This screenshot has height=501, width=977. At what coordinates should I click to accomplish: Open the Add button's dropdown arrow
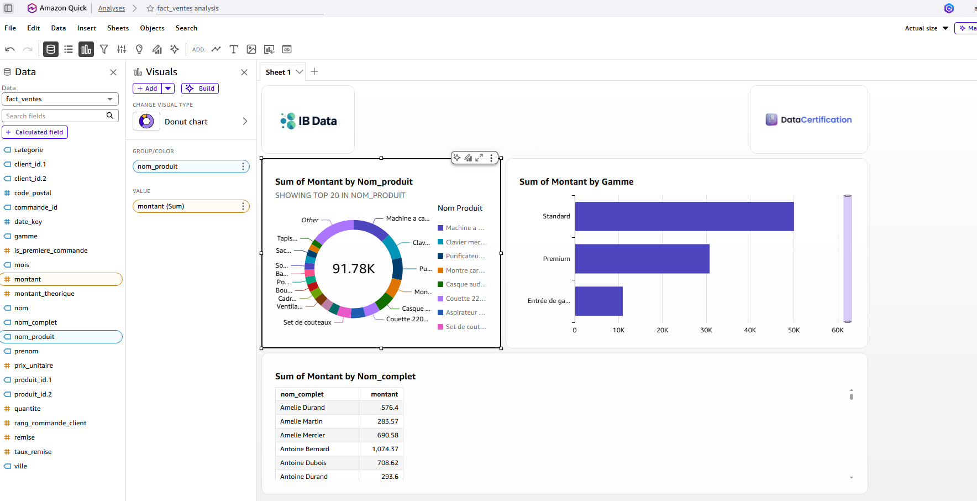coord(168,88)
